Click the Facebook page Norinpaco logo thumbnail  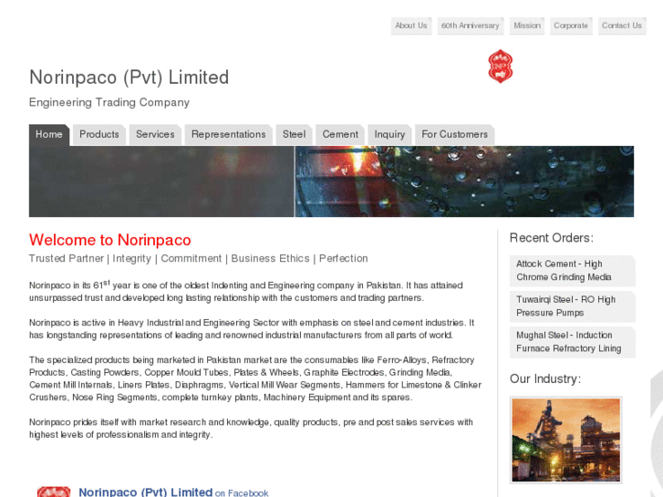tap(54, 492)
